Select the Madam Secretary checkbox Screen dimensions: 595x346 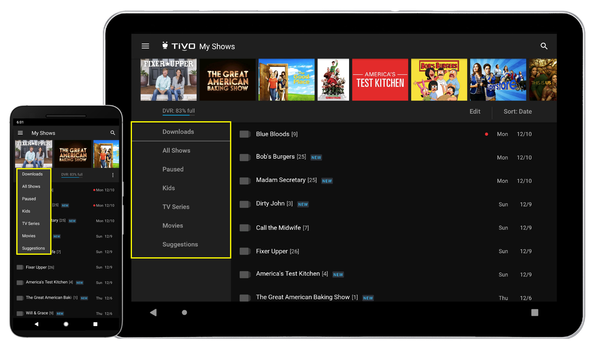pyautogui.click(x=245, y=181)
